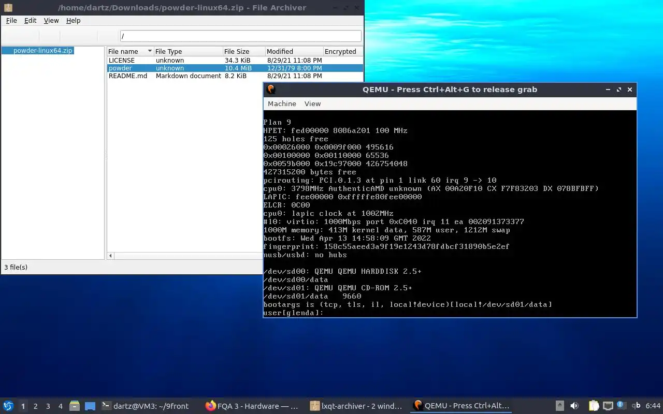The height and width of the screenshot is (414, 663).
Task: Open the Help menu in File Archiver
Action: point(74,21)
